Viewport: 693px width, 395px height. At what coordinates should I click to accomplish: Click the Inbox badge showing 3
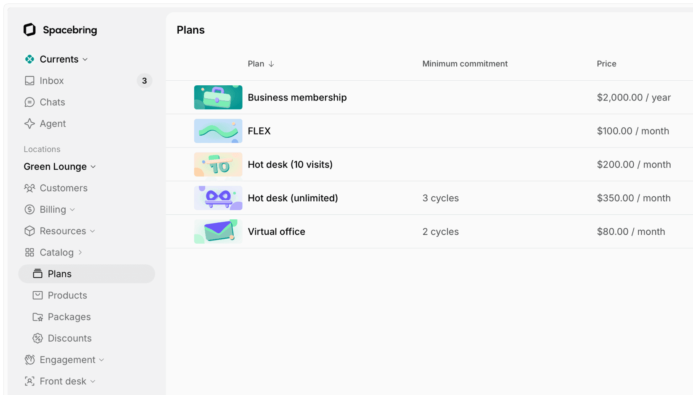pyautogui.click(x=144, y=81)
